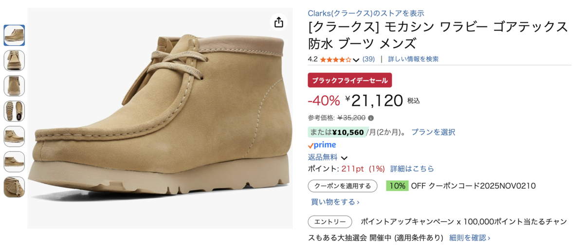Click the プランを選択 link
584x245 pixels.
pos(433,132)
